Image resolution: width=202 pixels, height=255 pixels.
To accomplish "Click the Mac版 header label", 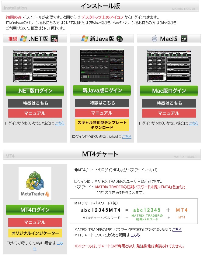I will click(169, 39).
